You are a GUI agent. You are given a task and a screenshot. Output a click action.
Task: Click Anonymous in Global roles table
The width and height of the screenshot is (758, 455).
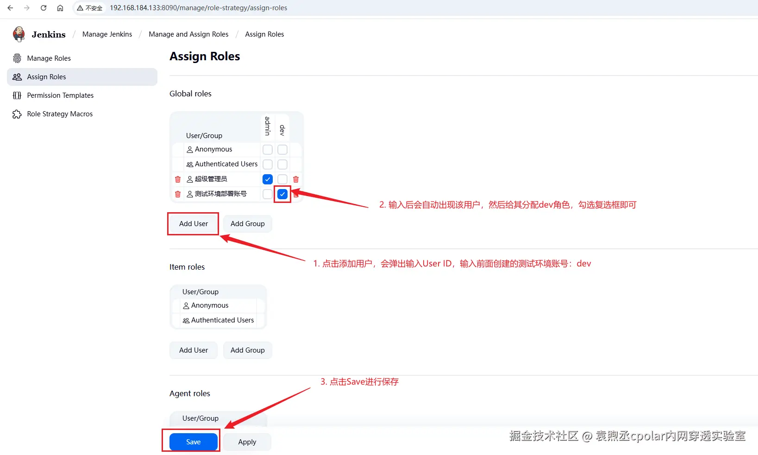[x=213, y=149]
